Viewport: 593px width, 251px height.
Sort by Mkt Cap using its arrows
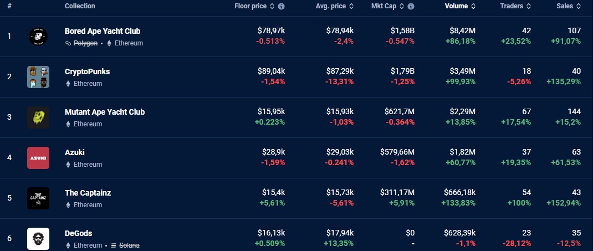pyautogui.click(x=402, y=7)
